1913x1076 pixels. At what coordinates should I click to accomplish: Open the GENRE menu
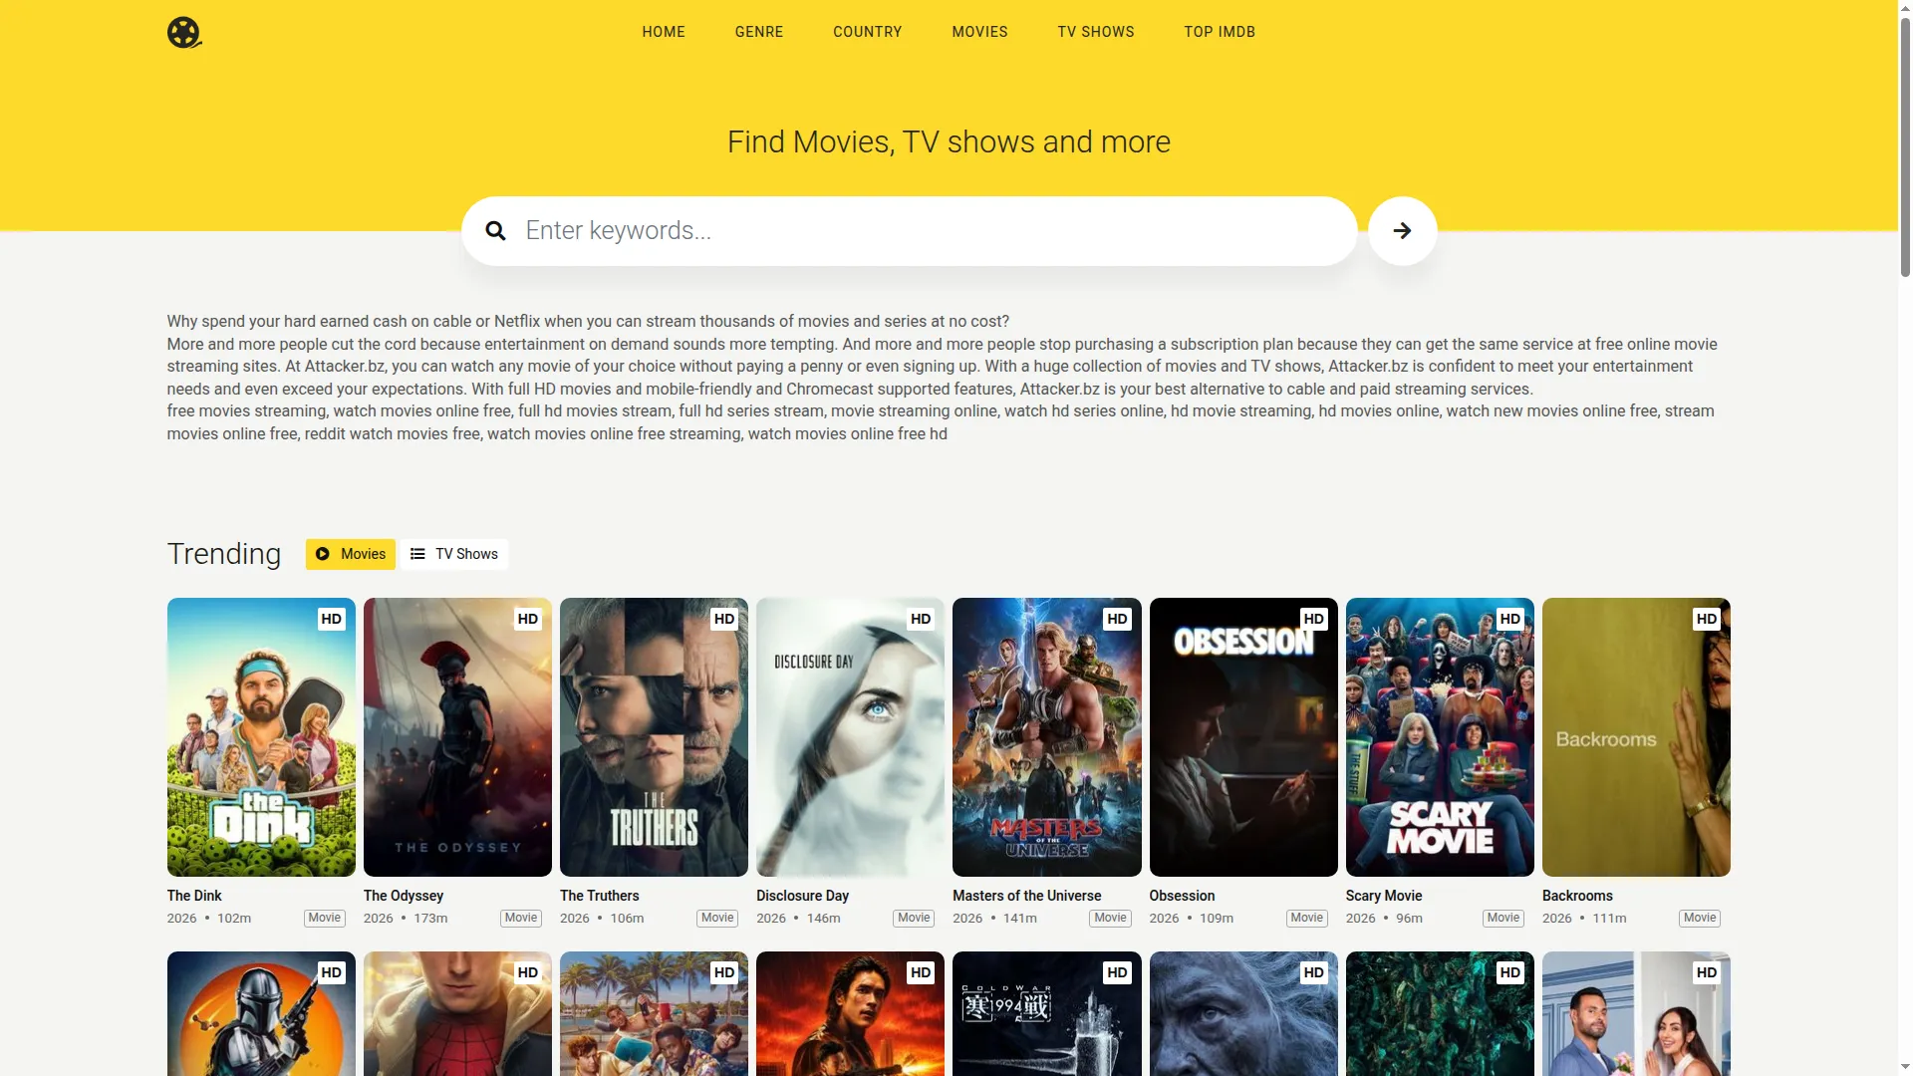point(759,32)
